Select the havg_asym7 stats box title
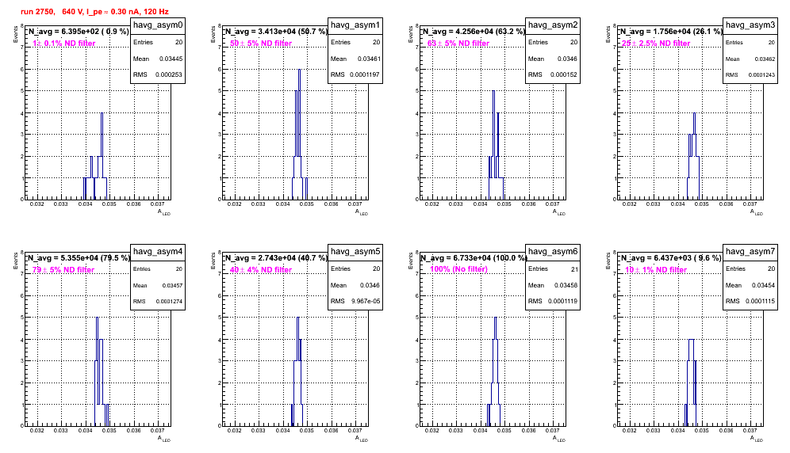The height and width of the screenshot is (453, 790). [750, 252]
